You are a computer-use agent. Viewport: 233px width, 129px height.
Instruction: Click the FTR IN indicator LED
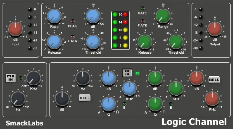pyautogui.click(x=21, y=78)
